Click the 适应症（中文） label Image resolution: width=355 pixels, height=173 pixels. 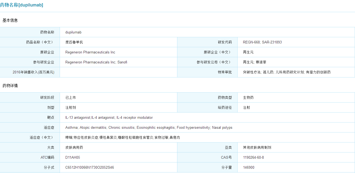[x=42, y=137]
